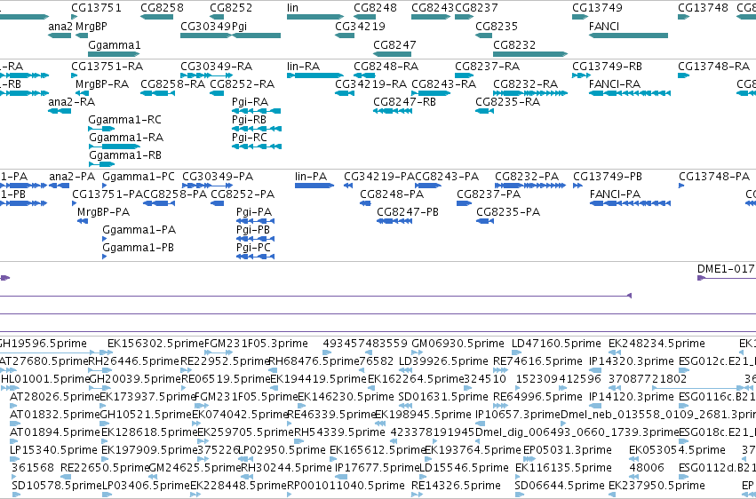Click the Ggamma1-RC transcript label

tap(125, 120)
